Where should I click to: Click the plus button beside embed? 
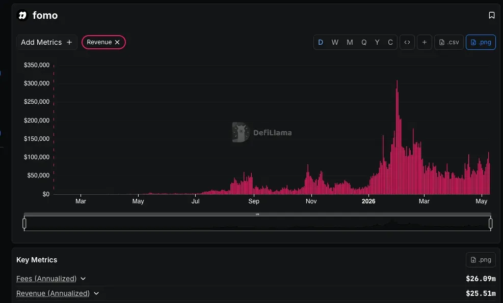425,42
